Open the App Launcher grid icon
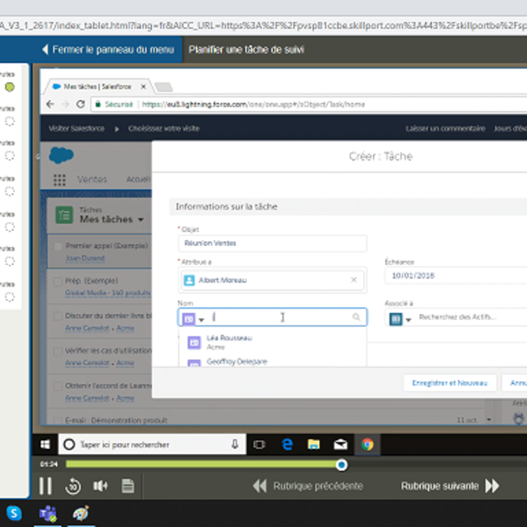Screen dimensions: 527x527 pyautogui.click(x=59, y=180)
